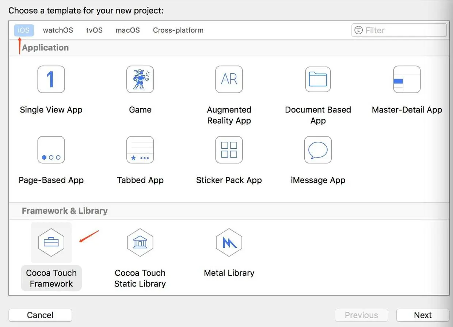Click the 'Augmented Reality App' label
This screenshot has width=453, height=327.
(x=229, y=115)
